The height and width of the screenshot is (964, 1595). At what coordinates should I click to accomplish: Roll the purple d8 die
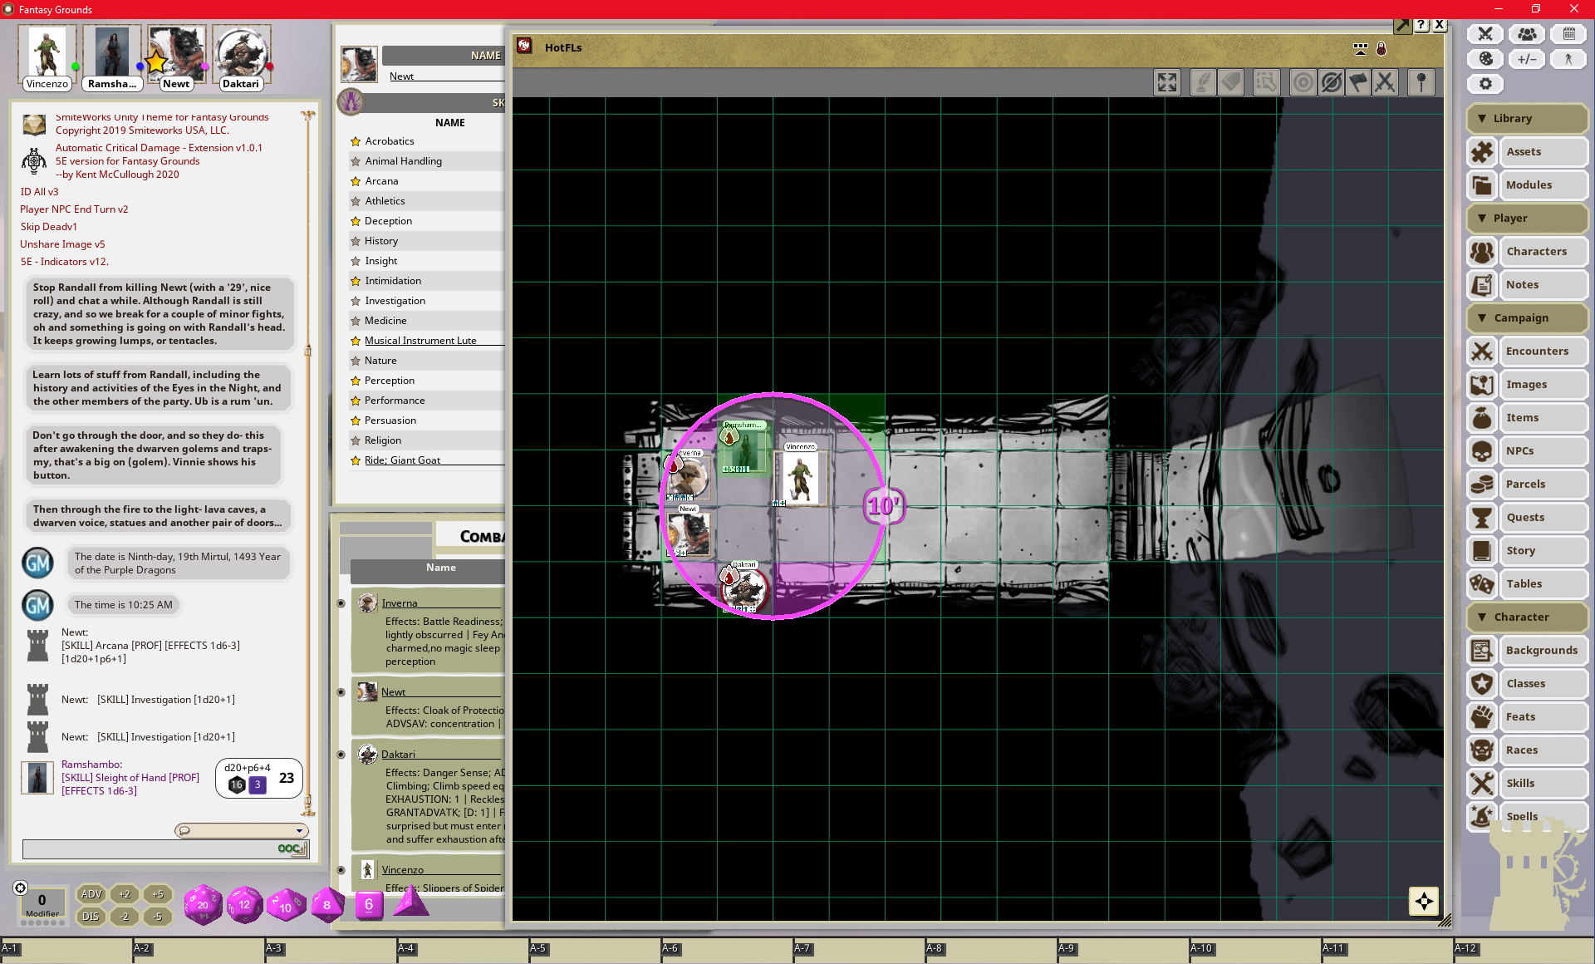(x=327, y=905)
